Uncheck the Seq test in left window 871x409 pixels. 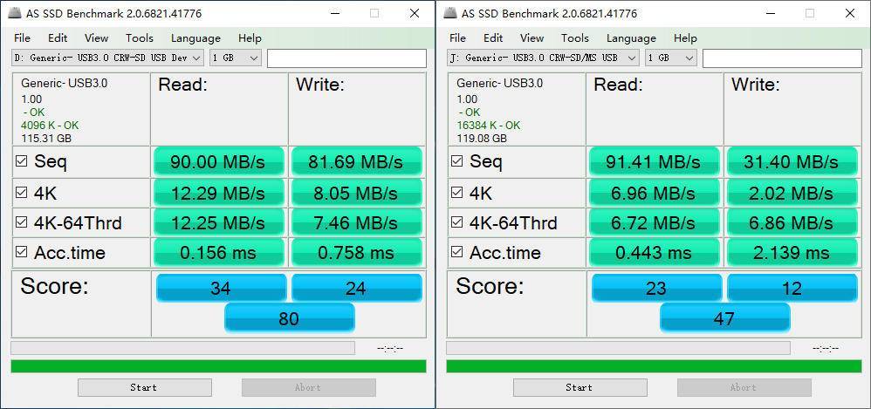(x=22, y=161)
